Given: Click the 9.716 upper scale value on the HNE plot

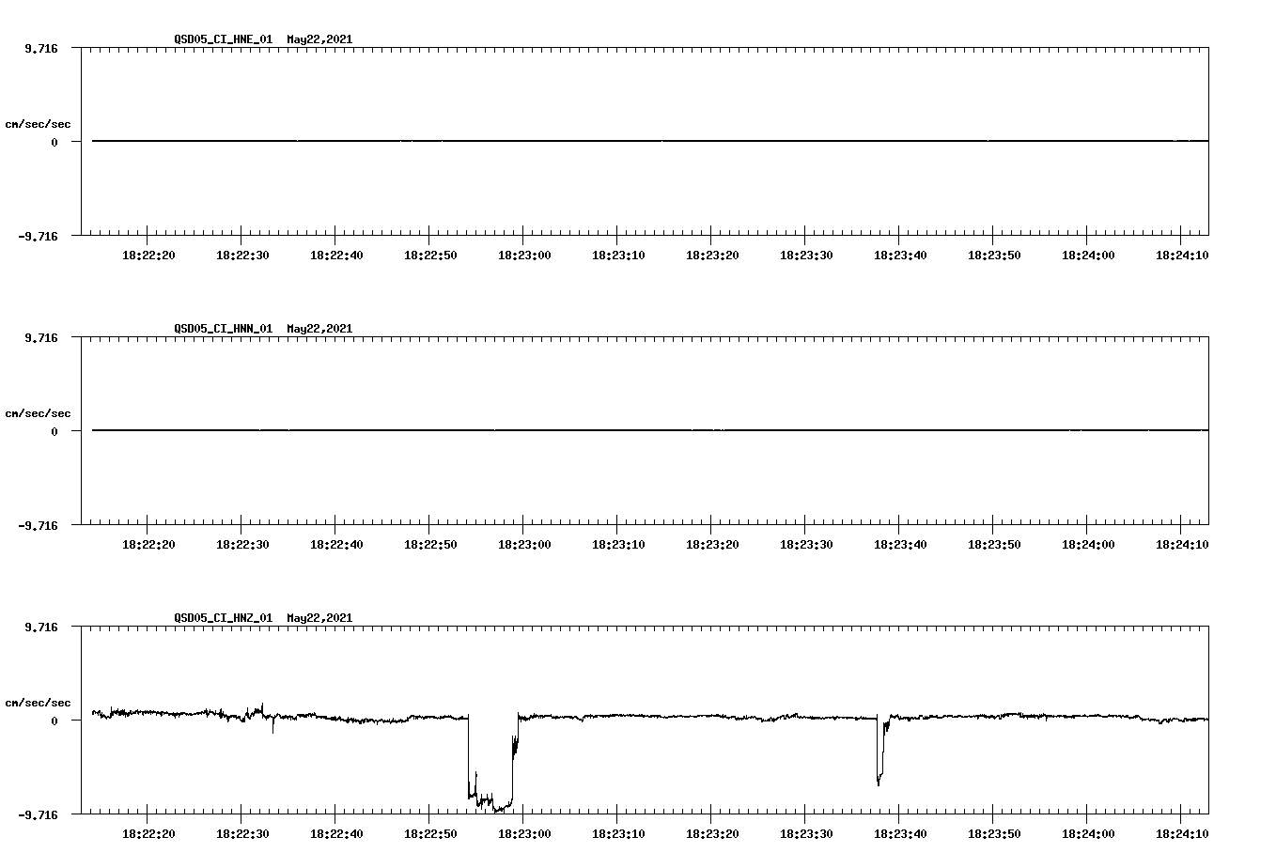Looking at the screenshot, I should (x=42, y=46).
